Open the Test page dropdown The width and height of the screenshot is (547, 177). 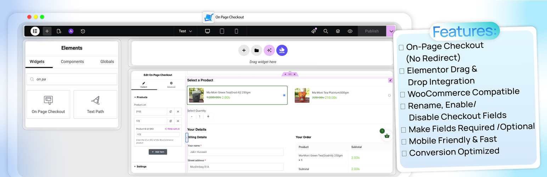(185, 31)
